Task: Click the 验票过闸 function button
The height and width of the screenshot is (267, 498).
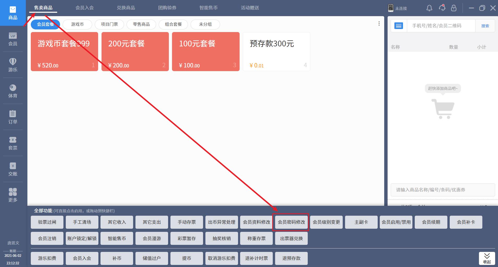Action: pos(47,222)
